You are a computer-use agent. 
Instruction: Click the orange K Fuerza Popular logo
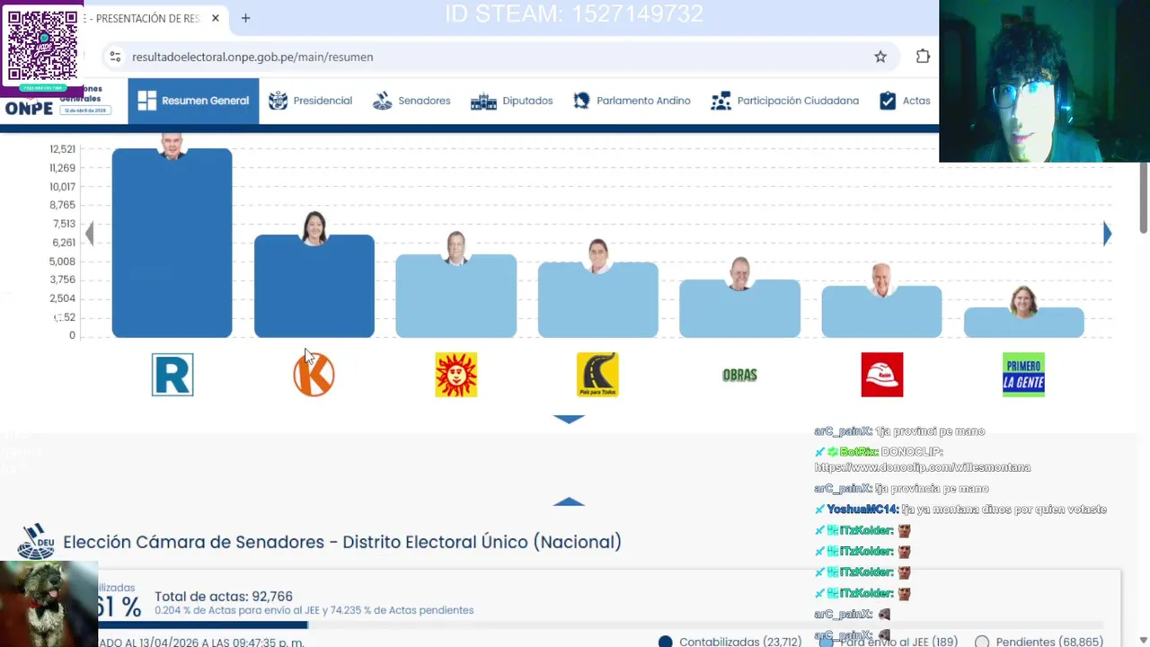pyautogui.click(x=314, y=375)
